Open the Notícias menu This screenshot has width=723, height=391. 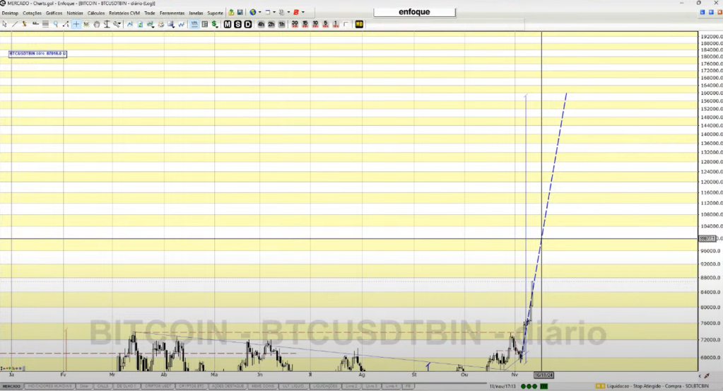click(75, 13)
